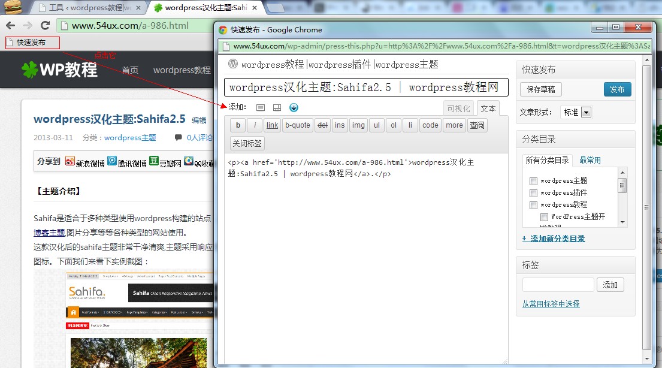Publish the post with 发布 button
The image size is (662, 368).
click(x=618, y=89)
